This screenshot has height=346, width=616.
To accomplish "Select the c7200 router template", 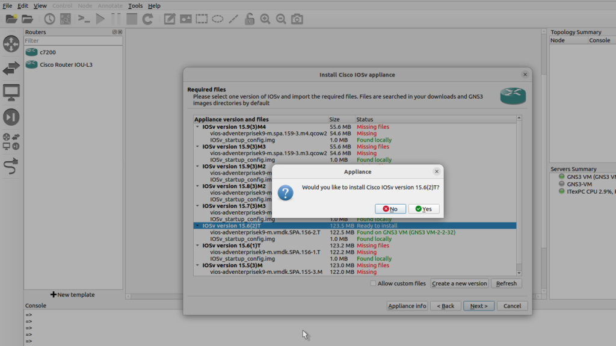I will [48, 52].
